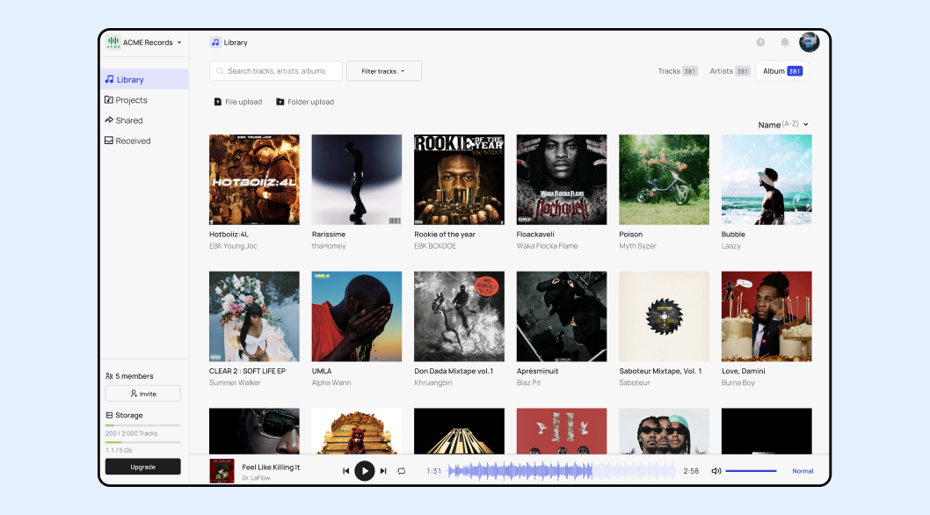Click File upload
Viewport: 930px width, 515px height.
point(238,102)
